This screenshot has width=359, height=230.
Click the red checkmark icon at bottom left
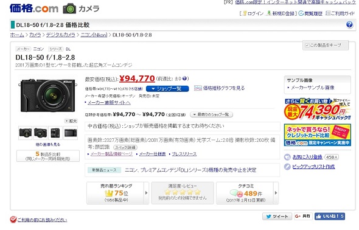coord(13,220)
